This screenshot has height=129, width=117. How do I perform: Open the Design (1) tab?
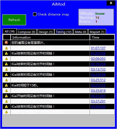pos(45,32)
